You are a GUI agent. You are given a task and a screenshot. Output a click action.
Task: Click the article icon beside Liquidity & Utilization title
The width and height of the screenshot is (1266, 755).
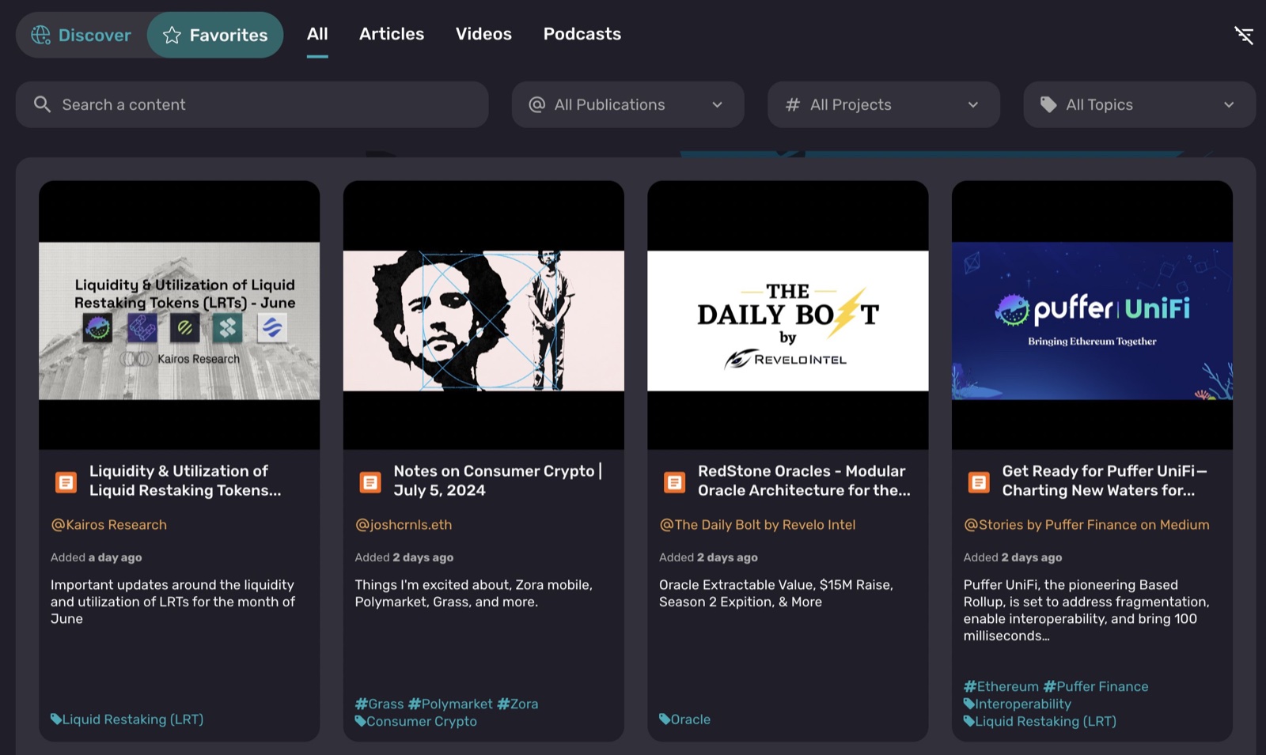pos(66,481)
